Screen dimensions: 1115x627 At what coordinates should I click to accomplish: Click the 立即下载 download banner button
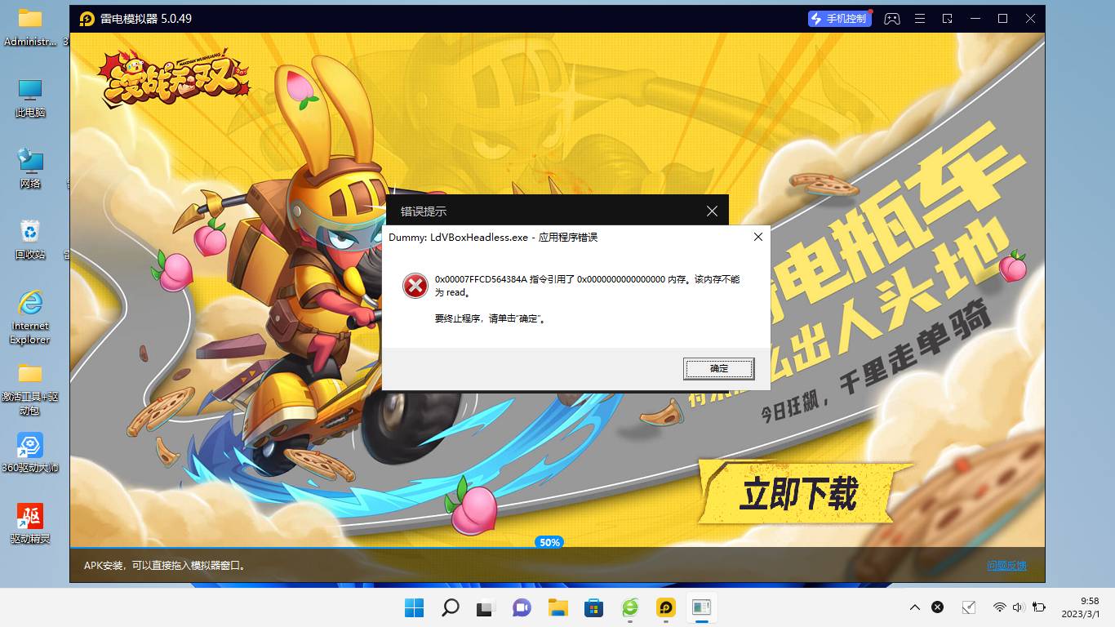coord(797,494)
